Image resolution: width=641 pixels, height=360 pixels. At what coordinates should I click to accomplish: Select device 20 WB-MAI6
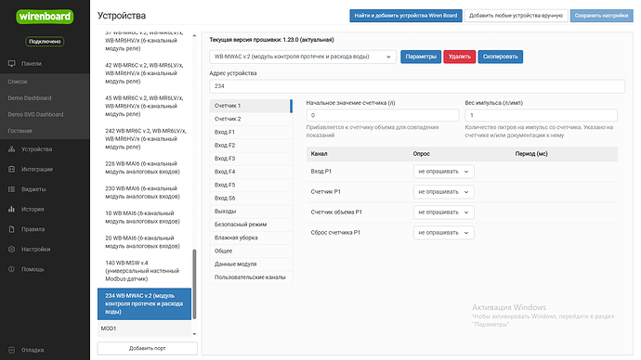144,242
